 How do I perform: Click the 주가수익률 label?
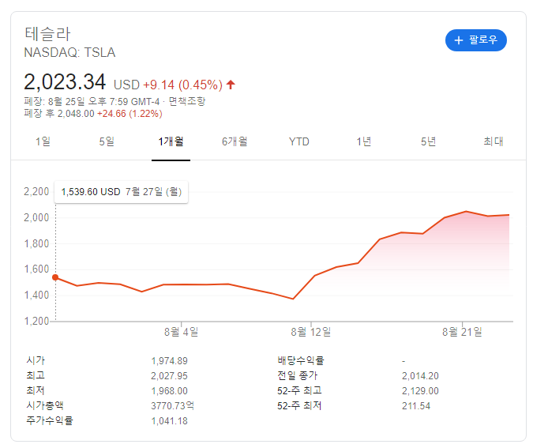tap(50, 420)
